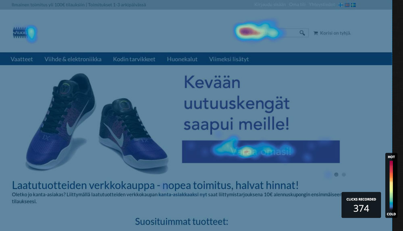Open the Vaatteet category menu
The image size is (403, 231).
tap(22, 59)
